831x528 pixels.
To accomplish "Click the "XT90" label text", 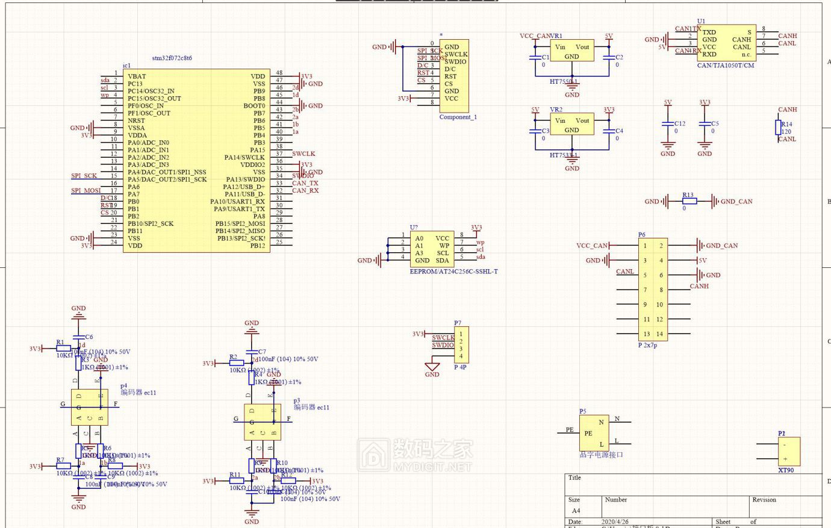I will (786, 470).
